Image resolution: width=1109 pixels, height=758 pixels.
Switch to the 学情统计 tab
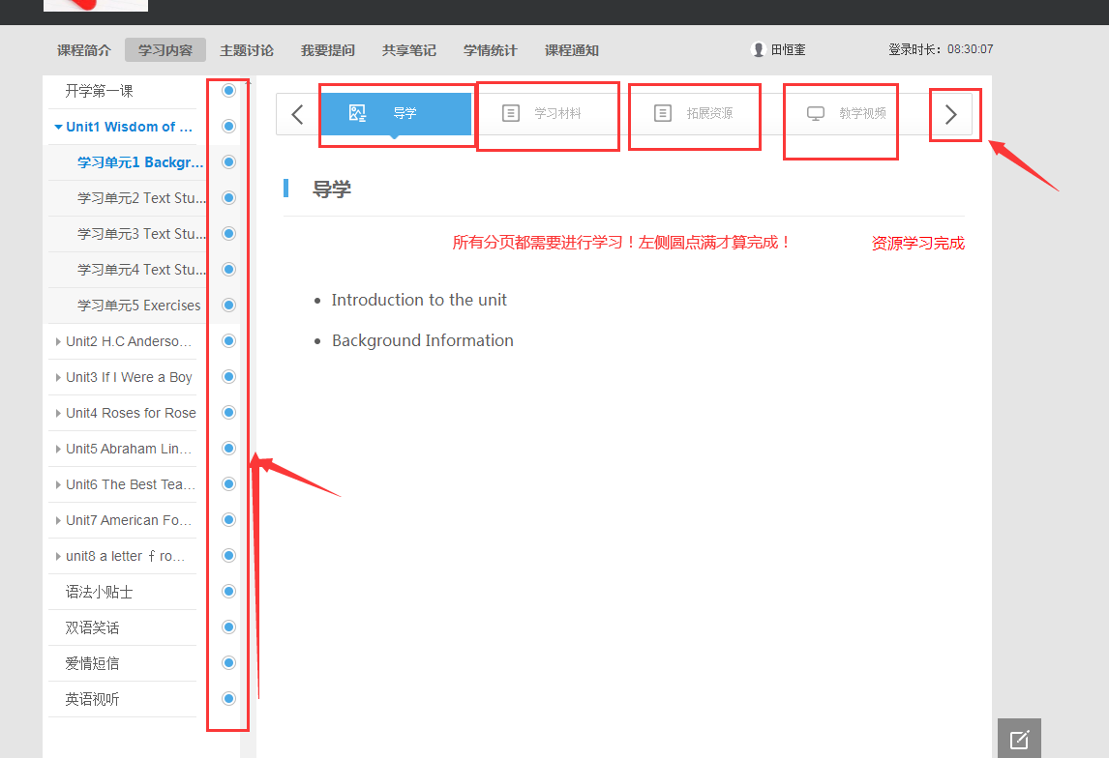[x=491, y=50]
